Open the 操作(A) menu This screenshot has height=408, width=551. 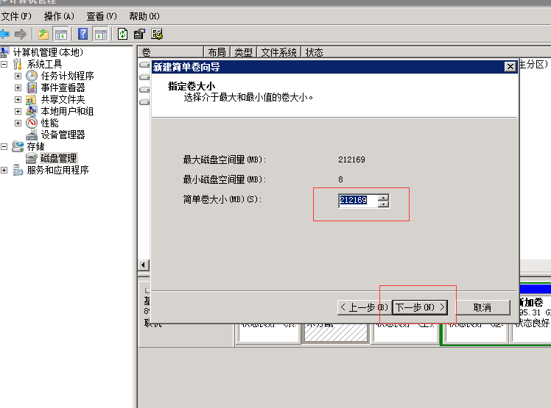point(59,16)
